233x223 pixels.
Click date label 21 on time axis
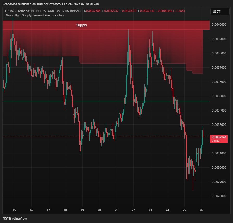tap(116, 210)
